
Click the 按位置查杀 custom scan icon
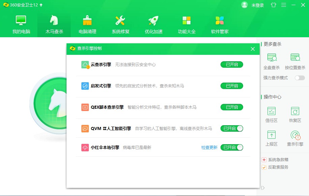pos(295,58)
